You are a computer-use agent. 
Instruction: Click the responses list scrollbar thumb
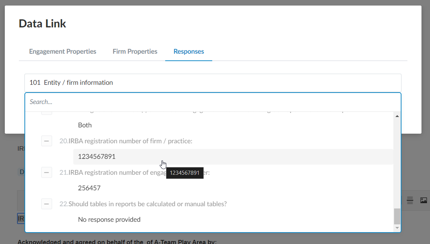(397, 216)
